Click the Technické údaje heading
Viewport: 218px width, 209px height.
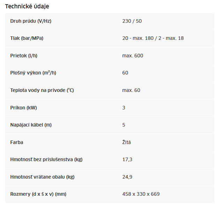pyautogui.click(x=27, y=6)
